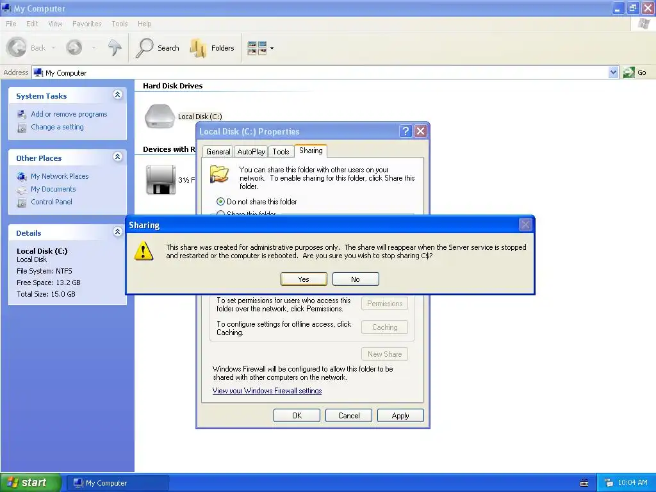Collapse the Details panel
Image resolution: width=656 pixels, height=492 pixels.
coord(118,231)
